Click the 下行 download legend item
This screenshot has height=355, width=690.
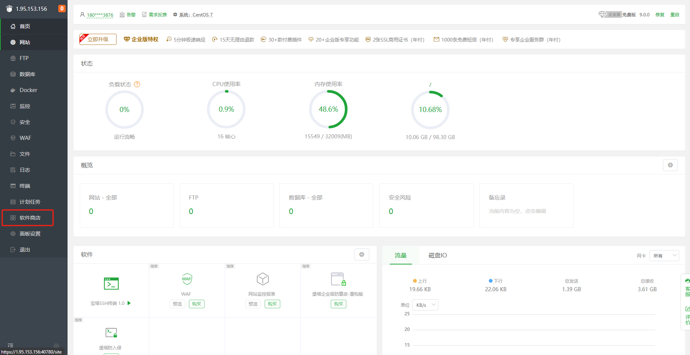496,281
